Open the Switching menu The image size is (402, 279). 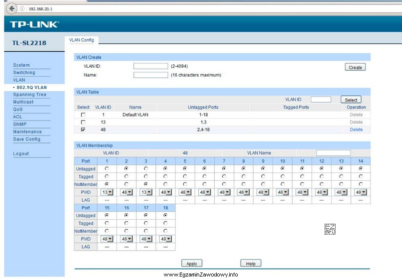pos(24,72)
